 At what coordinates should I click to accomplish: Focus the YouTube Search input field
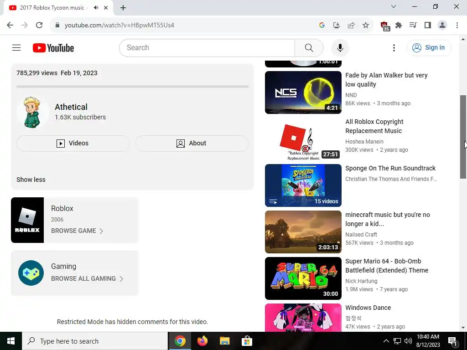[207, 47]
